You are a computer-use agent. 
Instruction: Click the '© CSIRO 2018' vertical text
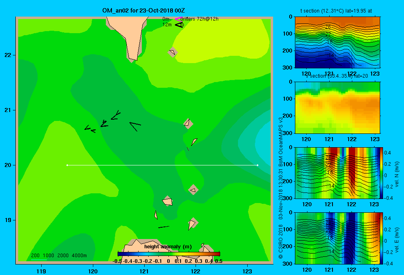coord(281,241)
